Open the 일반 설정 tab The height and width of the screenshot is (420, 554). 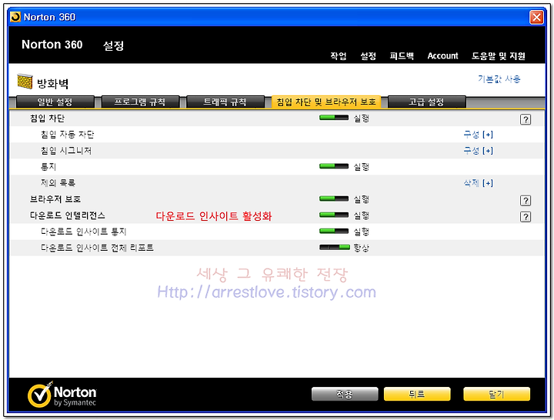55,102
